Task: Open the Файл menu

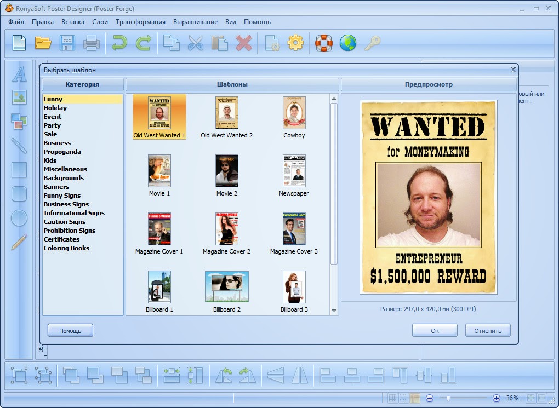Action: click(15, 22)
